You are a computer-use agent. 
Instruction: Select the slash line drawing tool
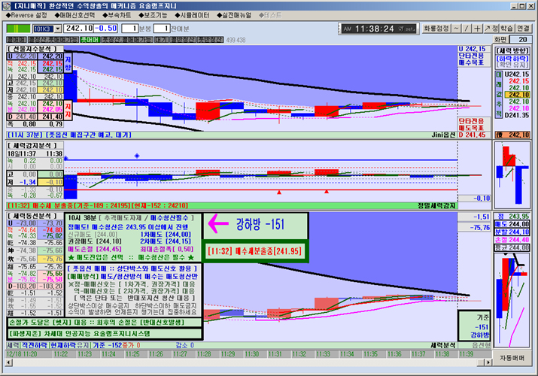(467, 29)
